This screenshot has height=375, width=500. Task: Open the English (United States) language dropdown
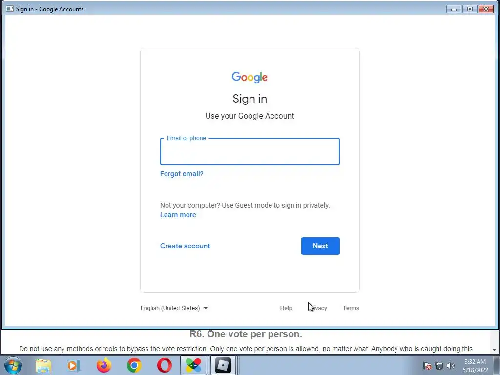pos(174,308)
